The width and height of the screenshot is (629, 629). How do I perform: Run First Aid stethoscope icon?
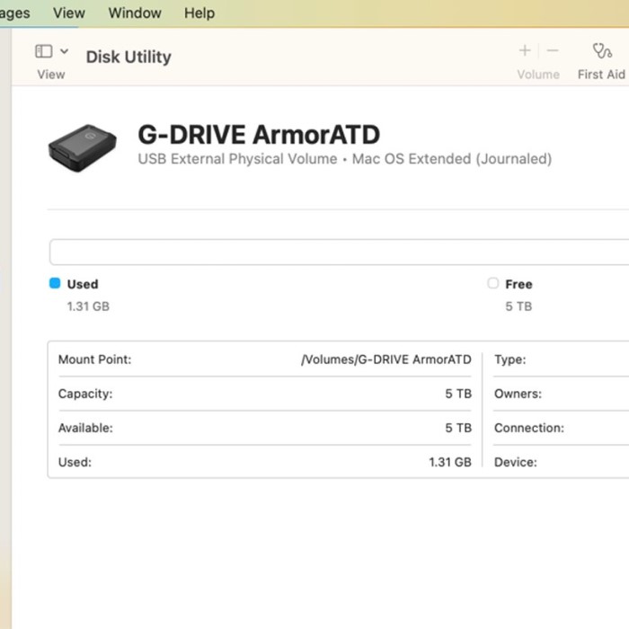(602, 51)
